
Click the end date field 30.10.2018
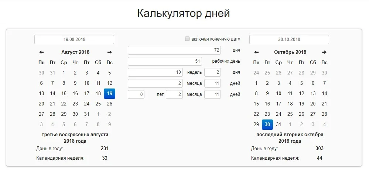[289, 39]
